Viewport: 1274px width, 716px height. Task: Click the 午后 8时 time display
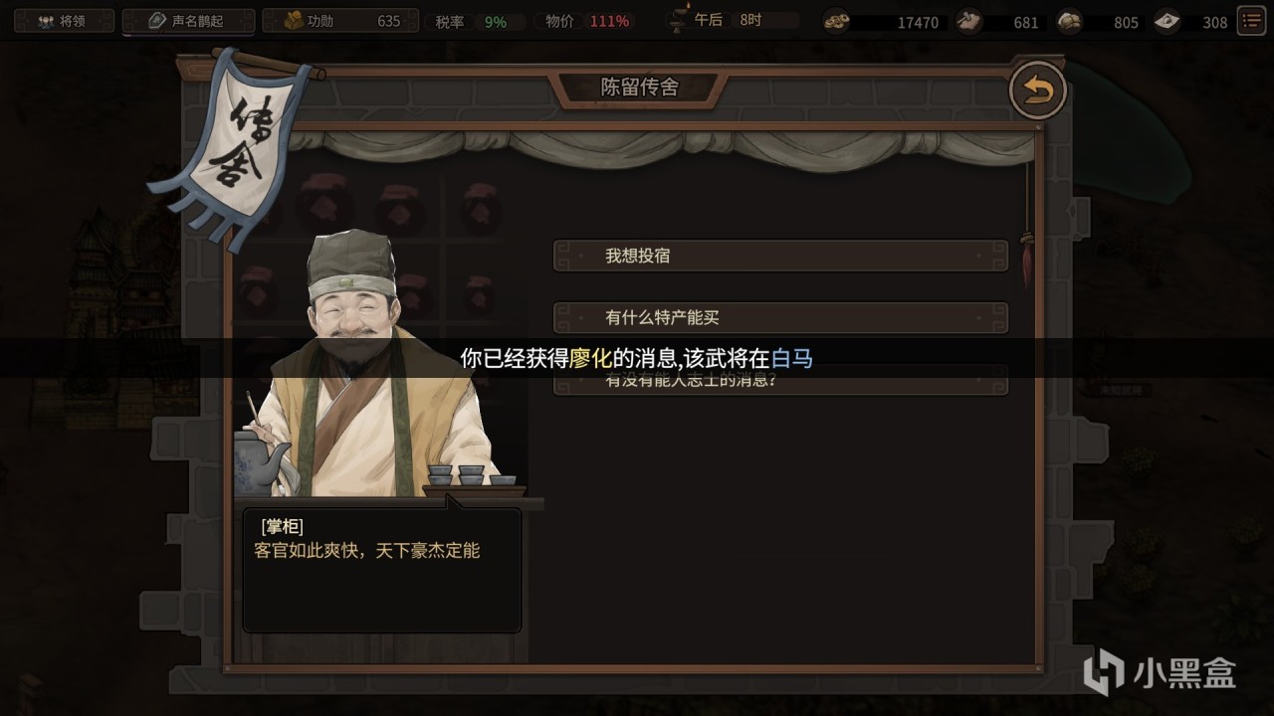(733, 20)
